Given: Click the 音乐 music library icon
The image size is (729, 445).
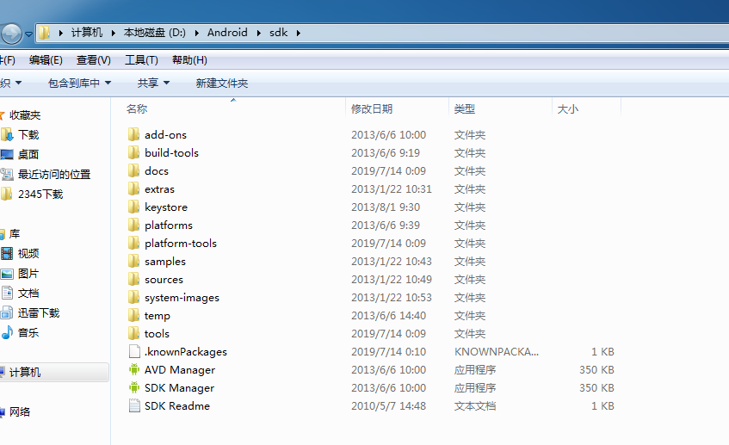Looking at the screenshot, I should 7,332.
